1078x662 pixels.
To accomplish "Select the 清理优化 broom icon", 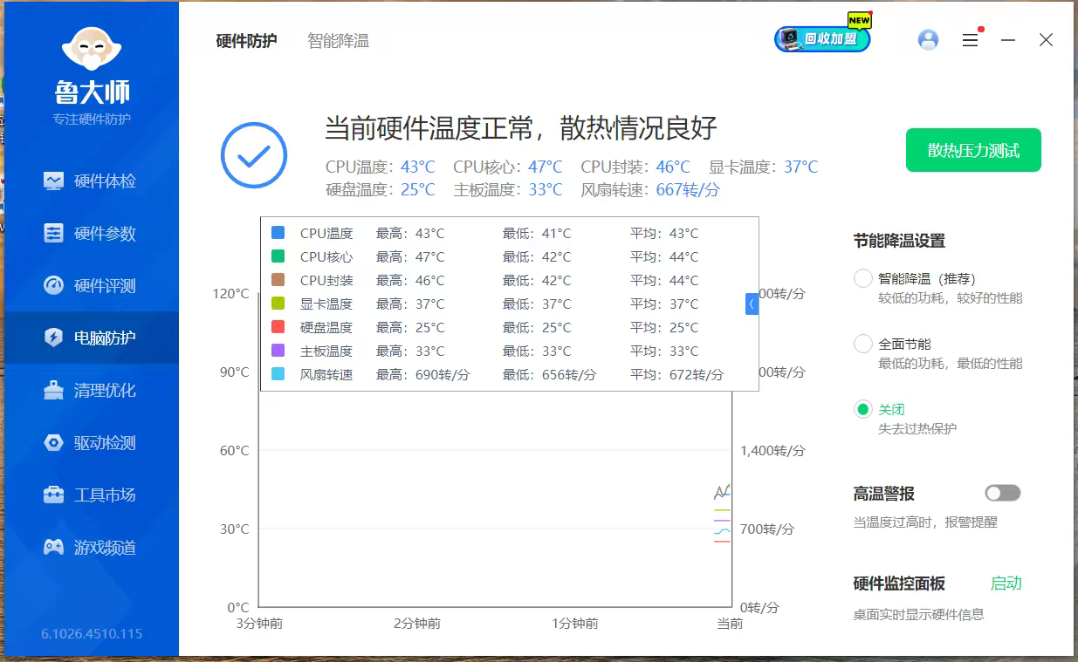I will click(x=54, y=391).
